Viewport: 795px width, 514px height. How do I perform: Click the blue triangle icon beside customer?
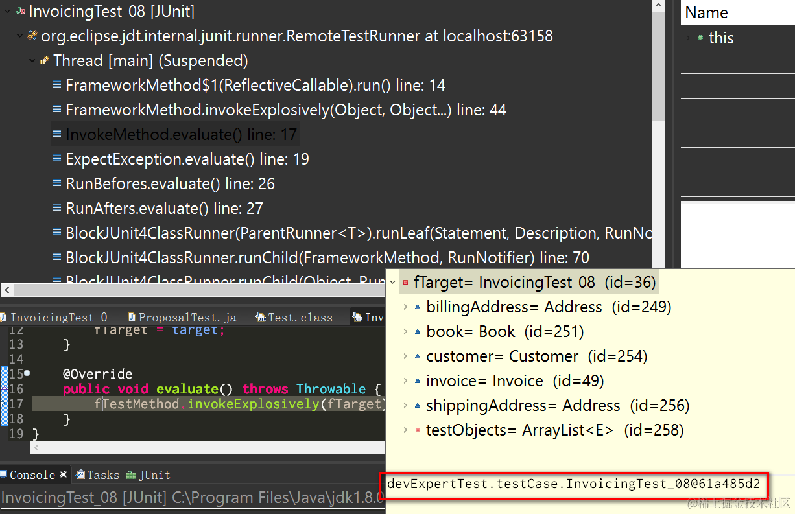tap(418, 356)
